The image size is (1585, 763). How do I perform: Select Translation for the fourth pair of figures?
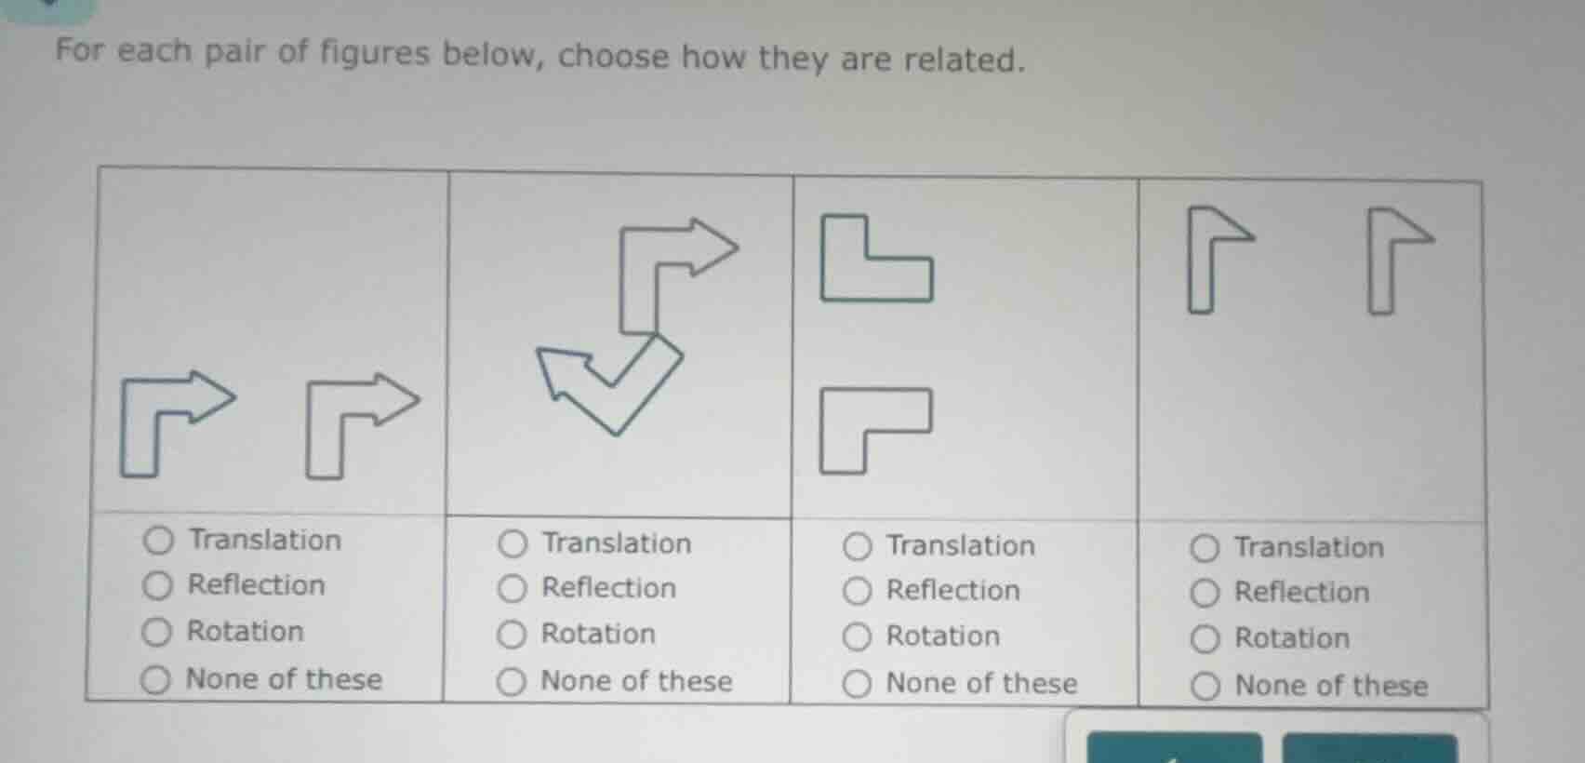[1206, 548]
